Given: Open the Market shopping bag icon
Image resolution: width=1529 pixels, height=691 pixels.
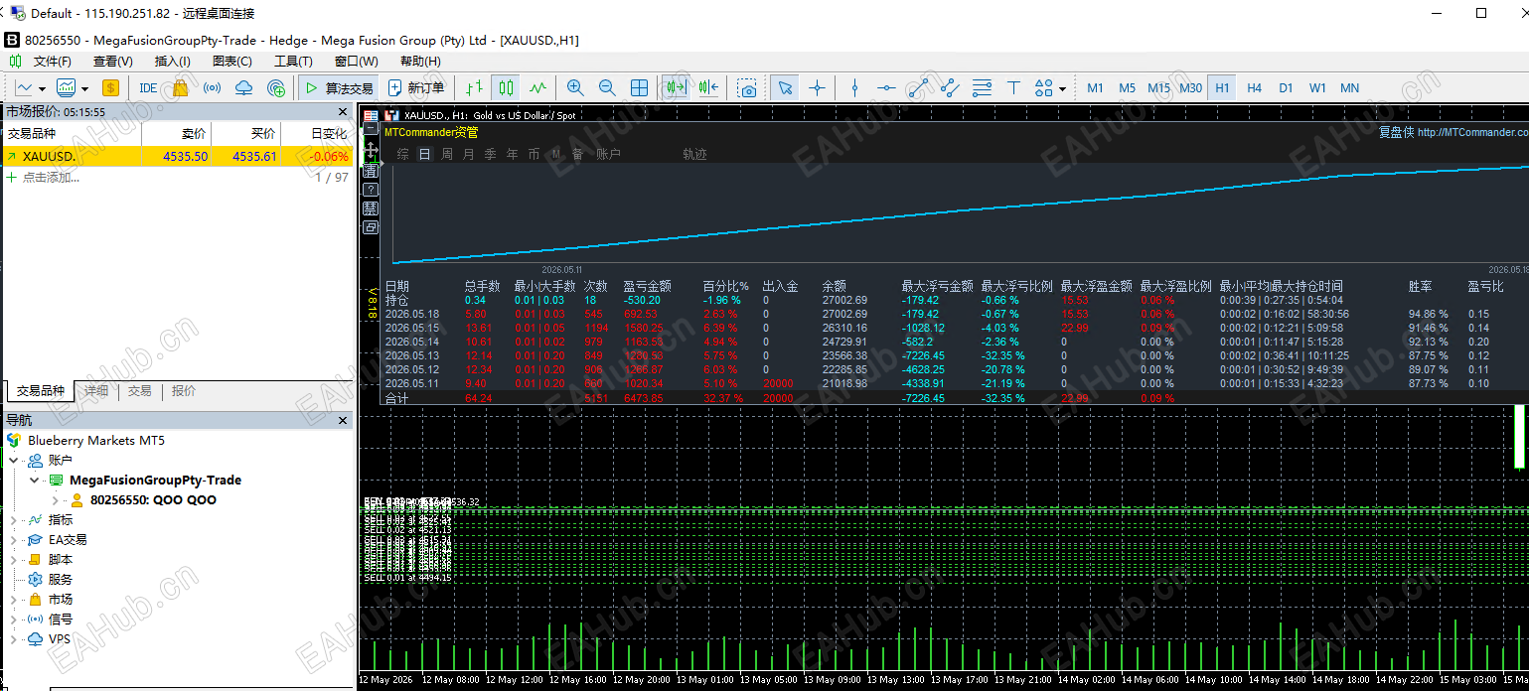Looking at the screenshot, I should tap(180, 87).
